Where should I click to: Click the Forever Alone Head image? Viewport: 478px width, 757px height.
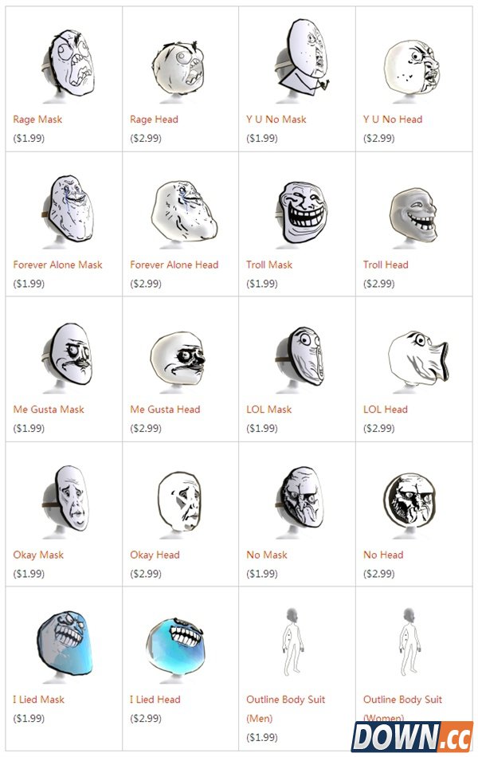click(183, 214)
